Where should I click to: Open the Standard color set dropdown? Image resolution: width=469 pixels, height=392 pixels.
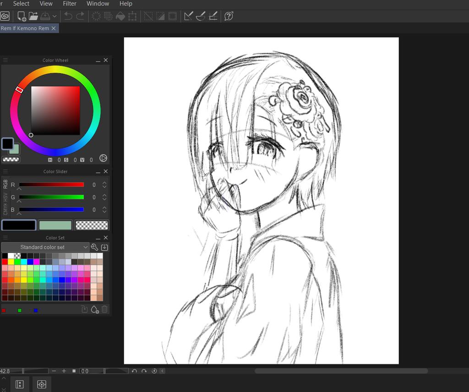(x=45, y=247)
